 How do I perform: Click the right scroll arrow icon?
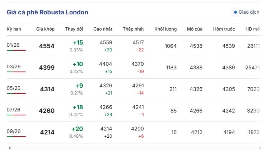click(x=260, y=148)
